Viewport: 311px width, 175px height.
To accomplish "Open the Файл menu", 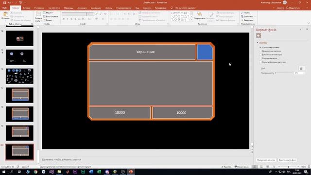I will click(x=5, y=8).
